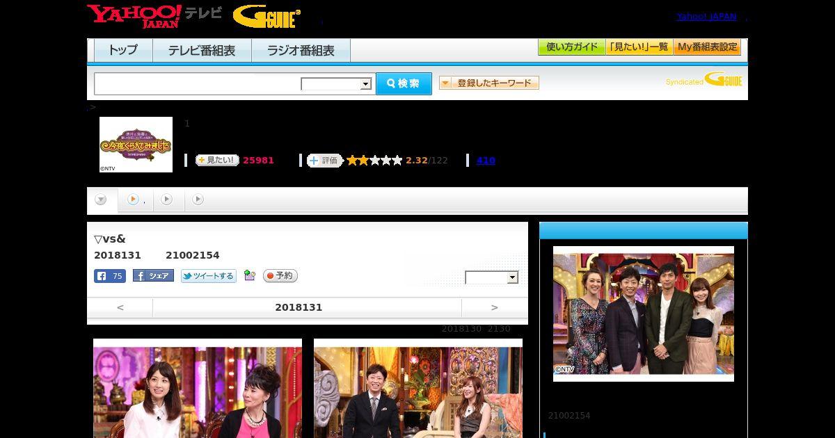The height and width of the screenshot is (438, 835).
Task: Open the 「見たい!」一覧 button
Action: [639, 47]
